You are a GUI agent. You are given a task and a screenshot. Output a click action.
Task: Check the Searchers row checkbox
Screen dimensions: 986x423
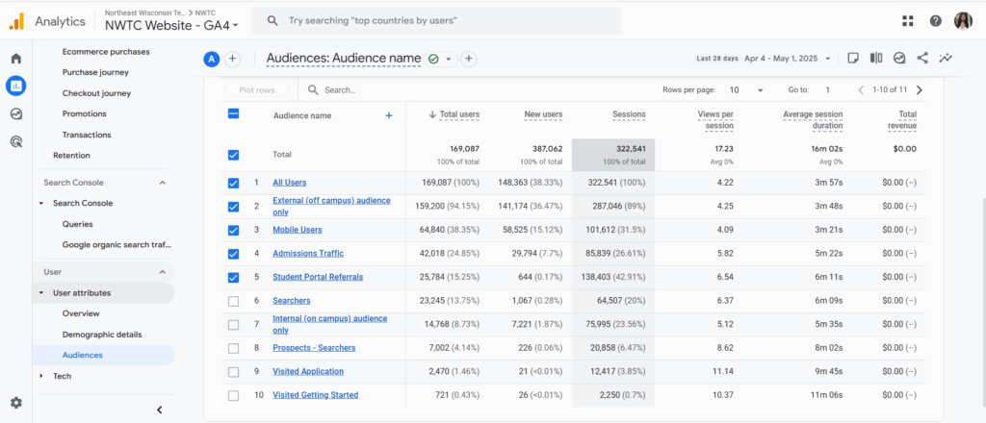[233, 301]
